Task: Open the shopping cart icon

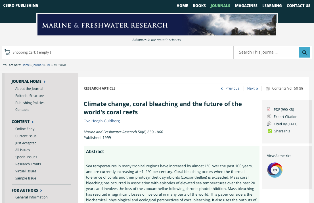Action: (7, 52)
